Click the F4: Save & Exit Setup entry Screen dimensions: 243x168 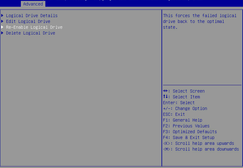[x=189, y=137]
